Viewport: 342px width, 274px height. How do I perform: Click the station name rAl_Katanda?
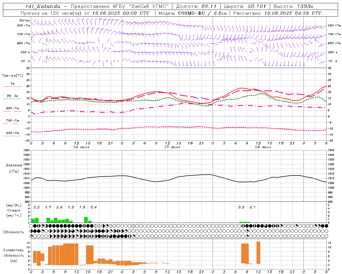(43, 6)
